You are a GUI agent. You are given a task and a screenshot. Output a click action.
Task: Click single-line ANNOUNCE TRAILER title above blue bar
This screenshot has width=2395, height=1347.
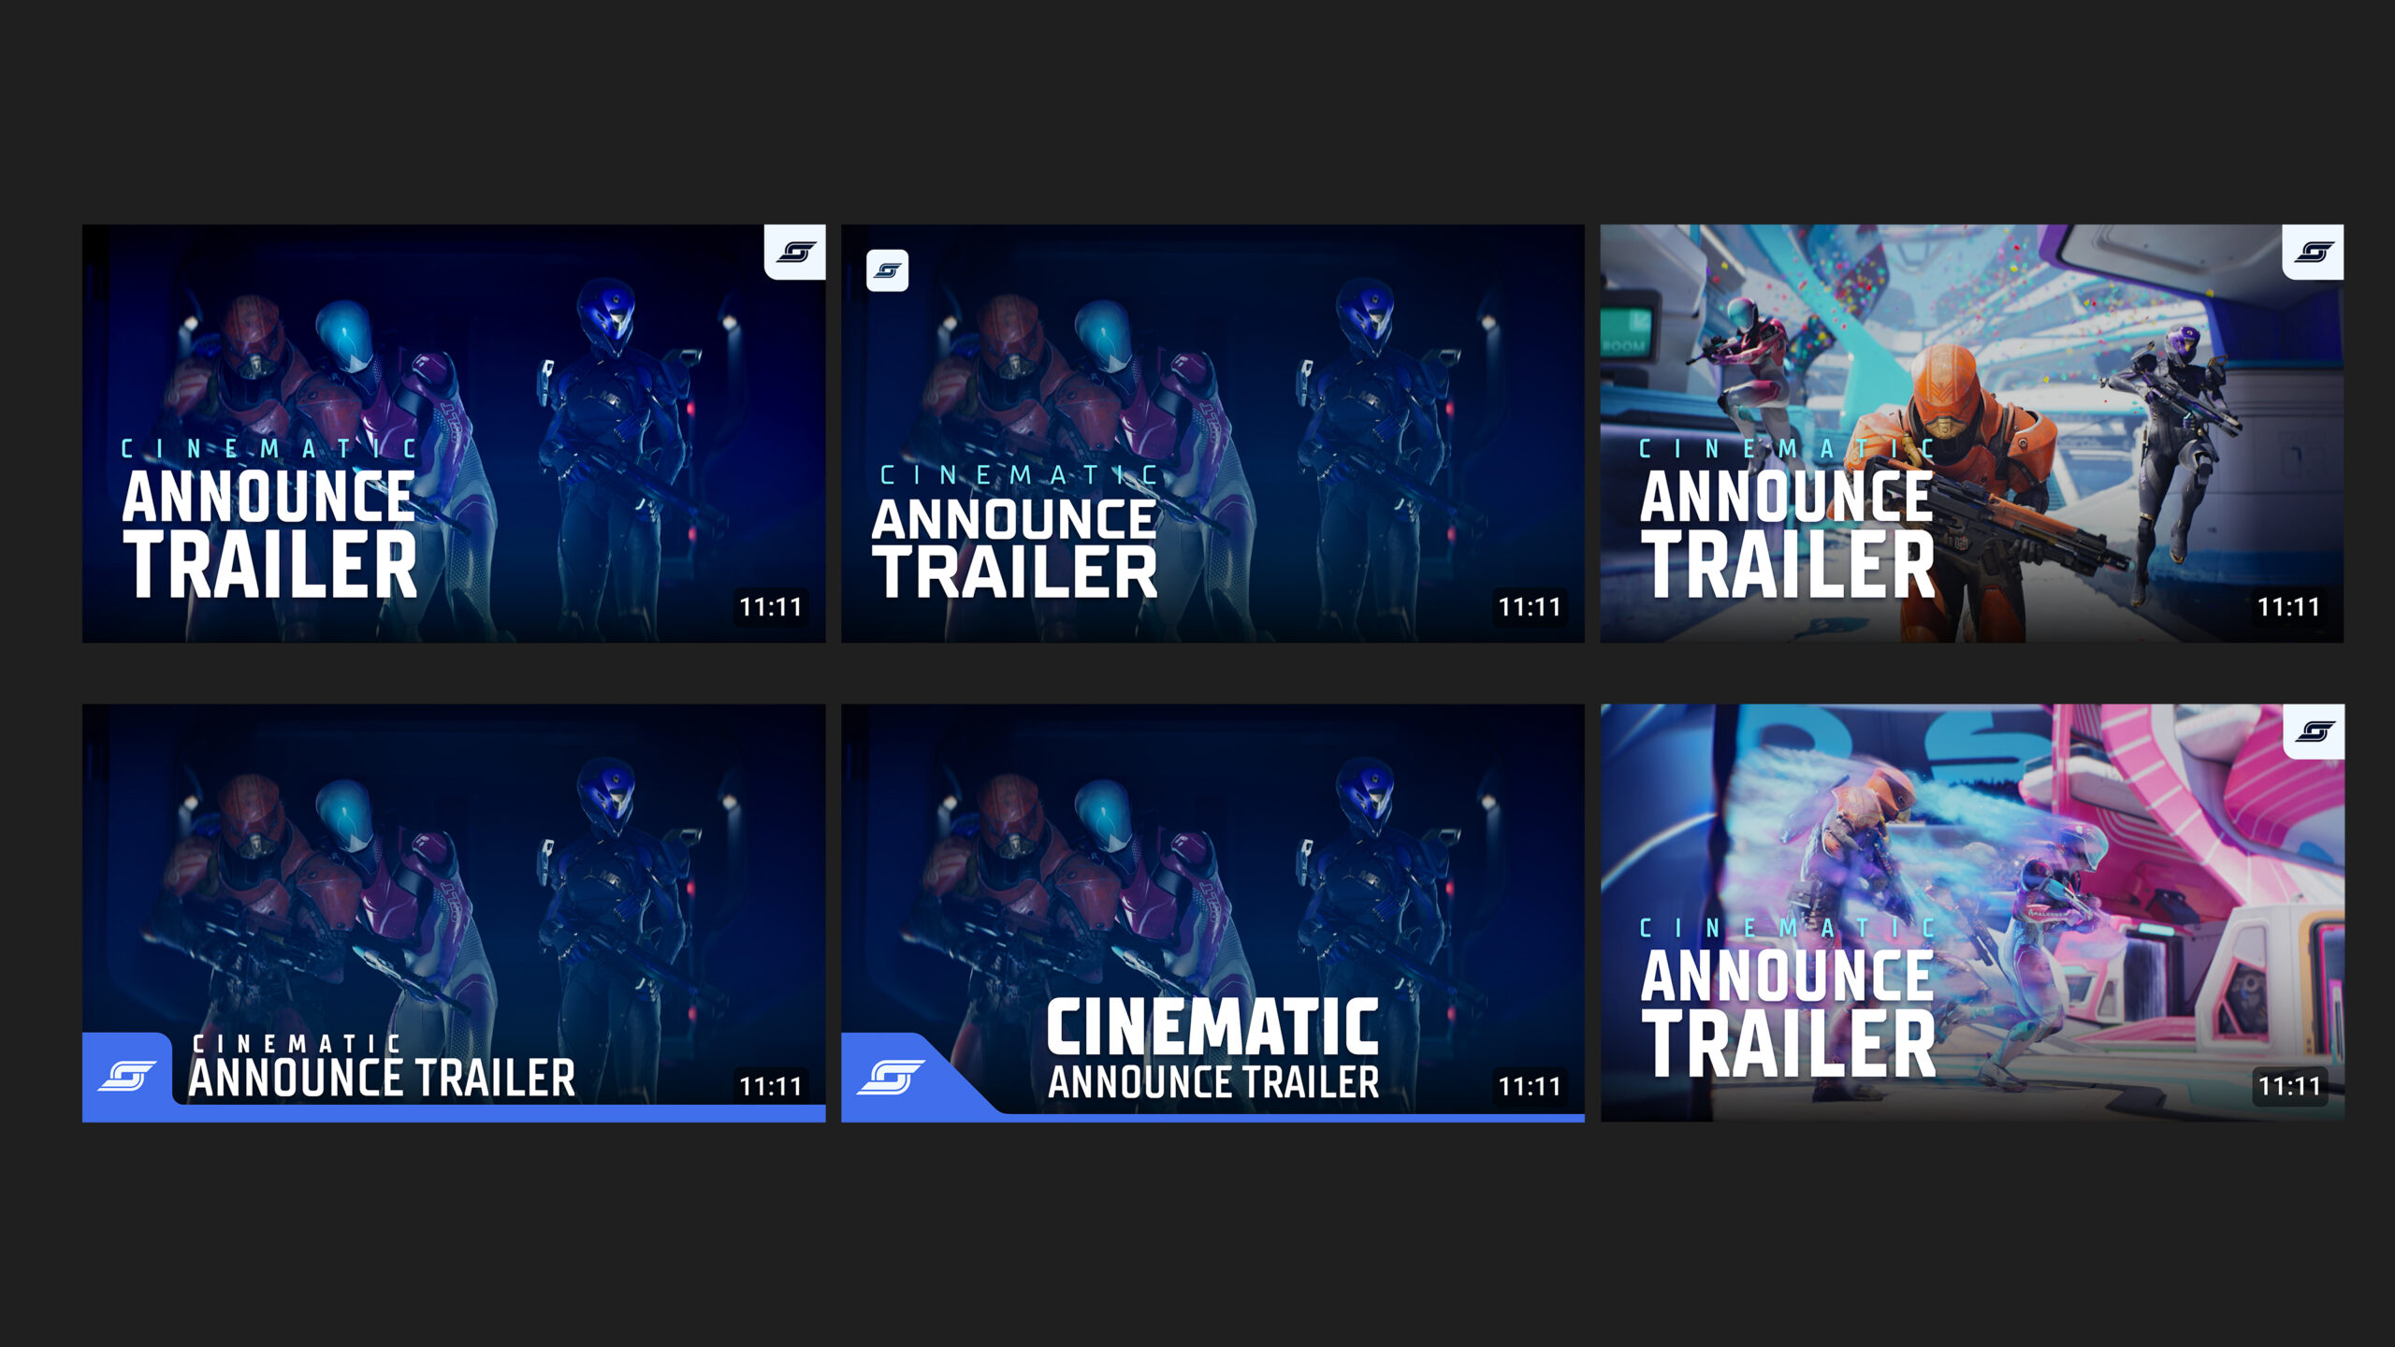point(382,1078)
